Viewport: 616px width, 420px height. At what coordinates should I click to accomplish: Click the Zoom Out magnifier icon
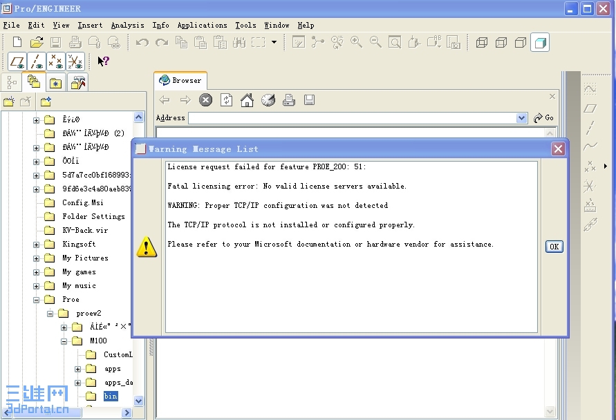click(x=375, y=42)
